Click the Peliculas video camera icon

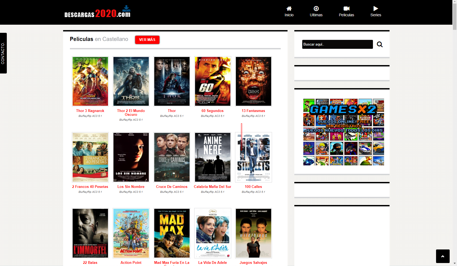click(x=346, y=8)
